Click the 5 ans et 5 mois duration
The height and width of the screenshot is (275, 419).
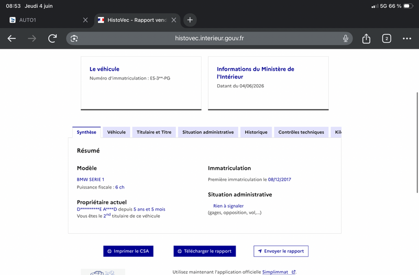pyautogui.click(x=149, y=209)
